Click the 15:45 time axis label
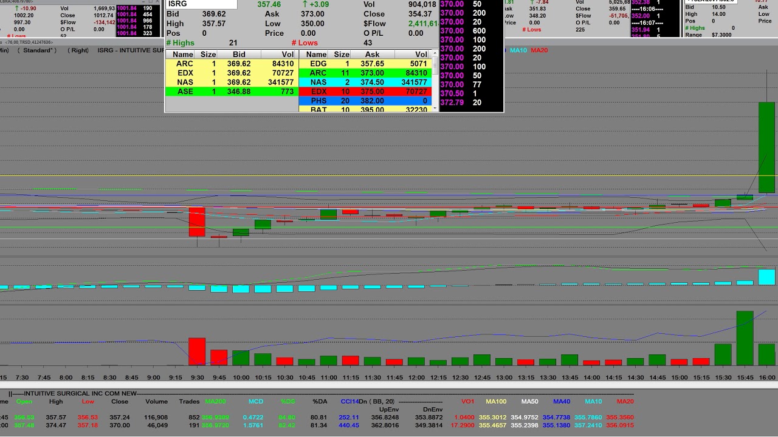The image size is (778, 437). 745,378
